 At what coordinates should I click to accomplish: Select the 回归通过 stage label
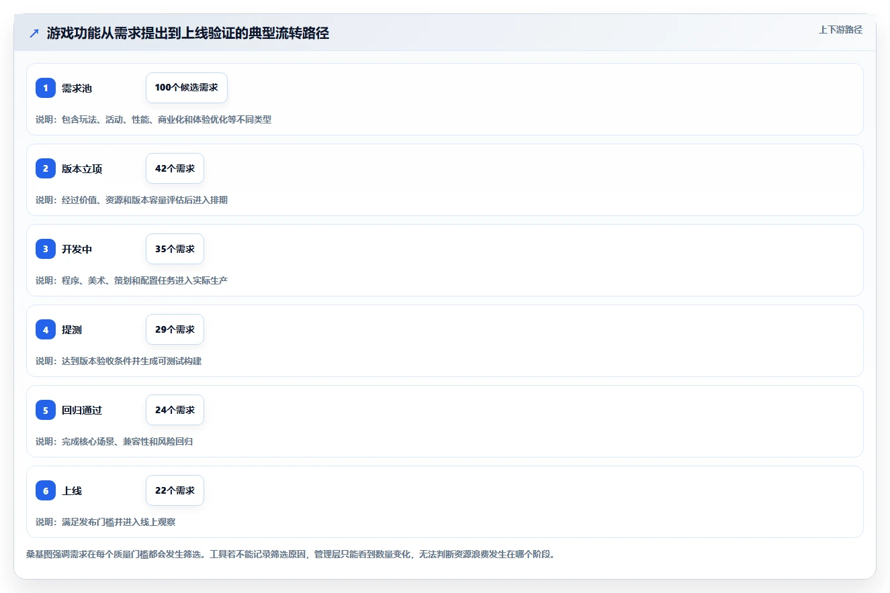pyautogui.click(x=82, y=411)
